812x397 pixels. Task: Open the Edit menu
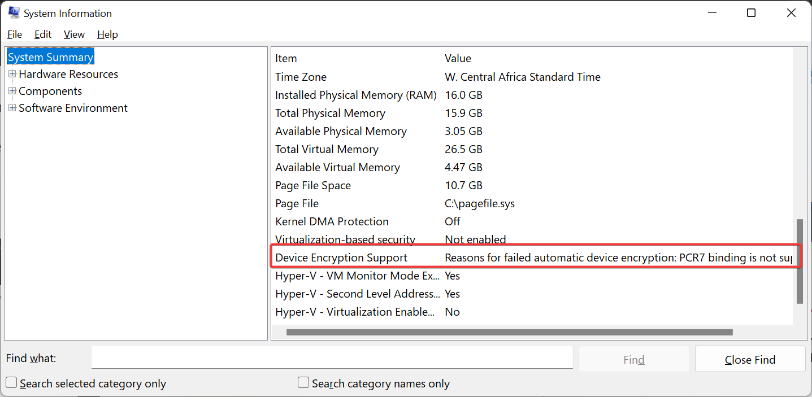click(43, 34)
